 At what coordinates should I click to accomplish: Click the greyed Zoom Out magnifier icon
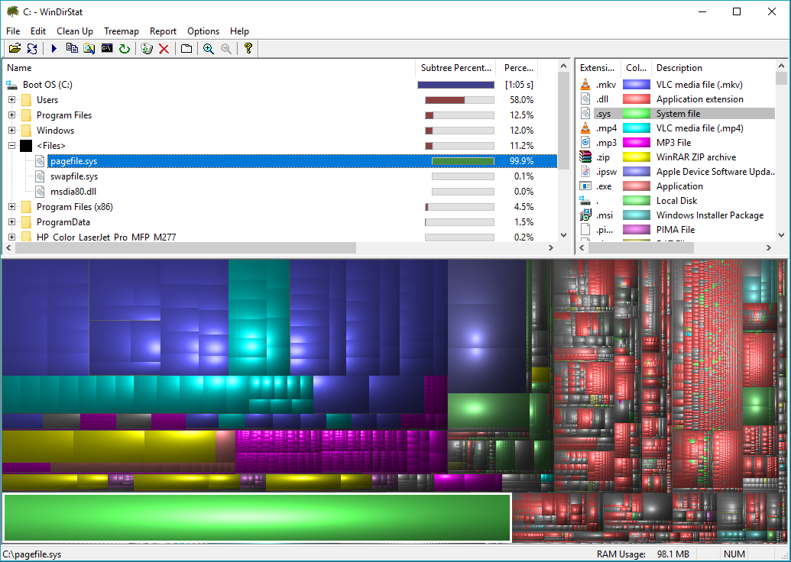pos(226,48)
